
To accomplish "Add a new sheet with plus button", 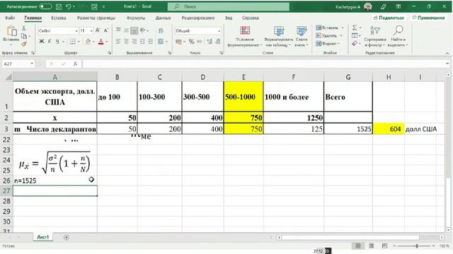I will 67,237.
